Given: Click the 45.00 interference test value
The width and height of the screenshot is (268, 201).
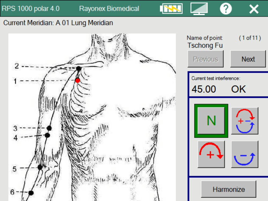Looking at the screenshot, I should [x=204, y=89].
